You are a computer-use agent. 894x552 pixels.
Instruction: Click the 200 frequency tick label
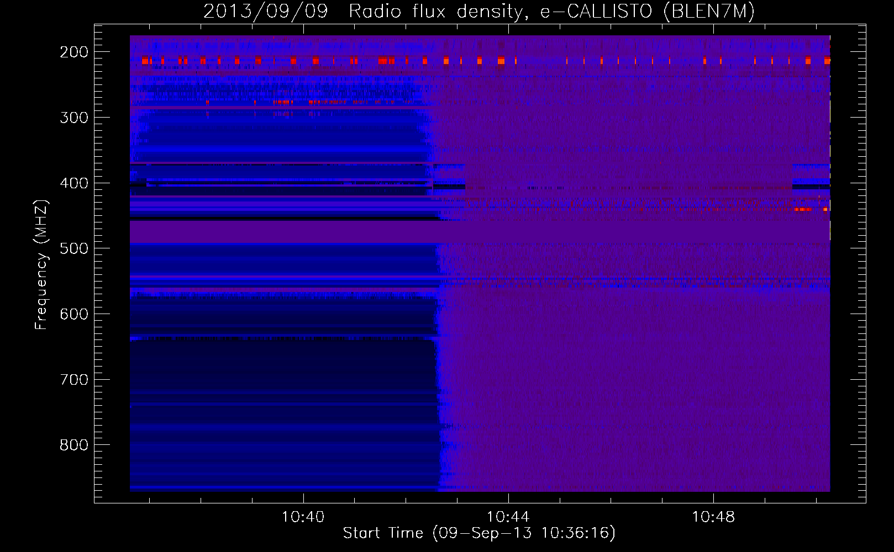[x=74, y=52]
